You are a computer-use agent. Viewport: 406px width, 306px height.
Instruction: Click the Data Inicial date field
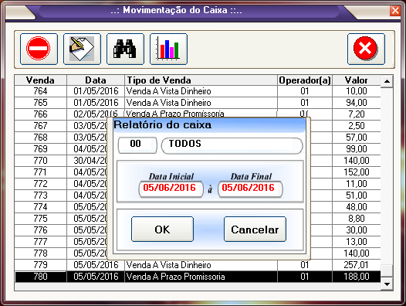click(171, 189)
